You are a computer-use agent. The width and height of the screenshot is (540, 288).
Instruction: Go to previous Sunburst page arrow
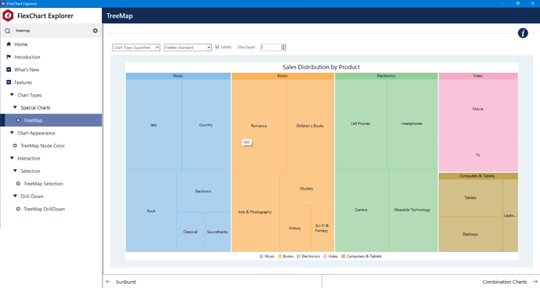[108, 282]
